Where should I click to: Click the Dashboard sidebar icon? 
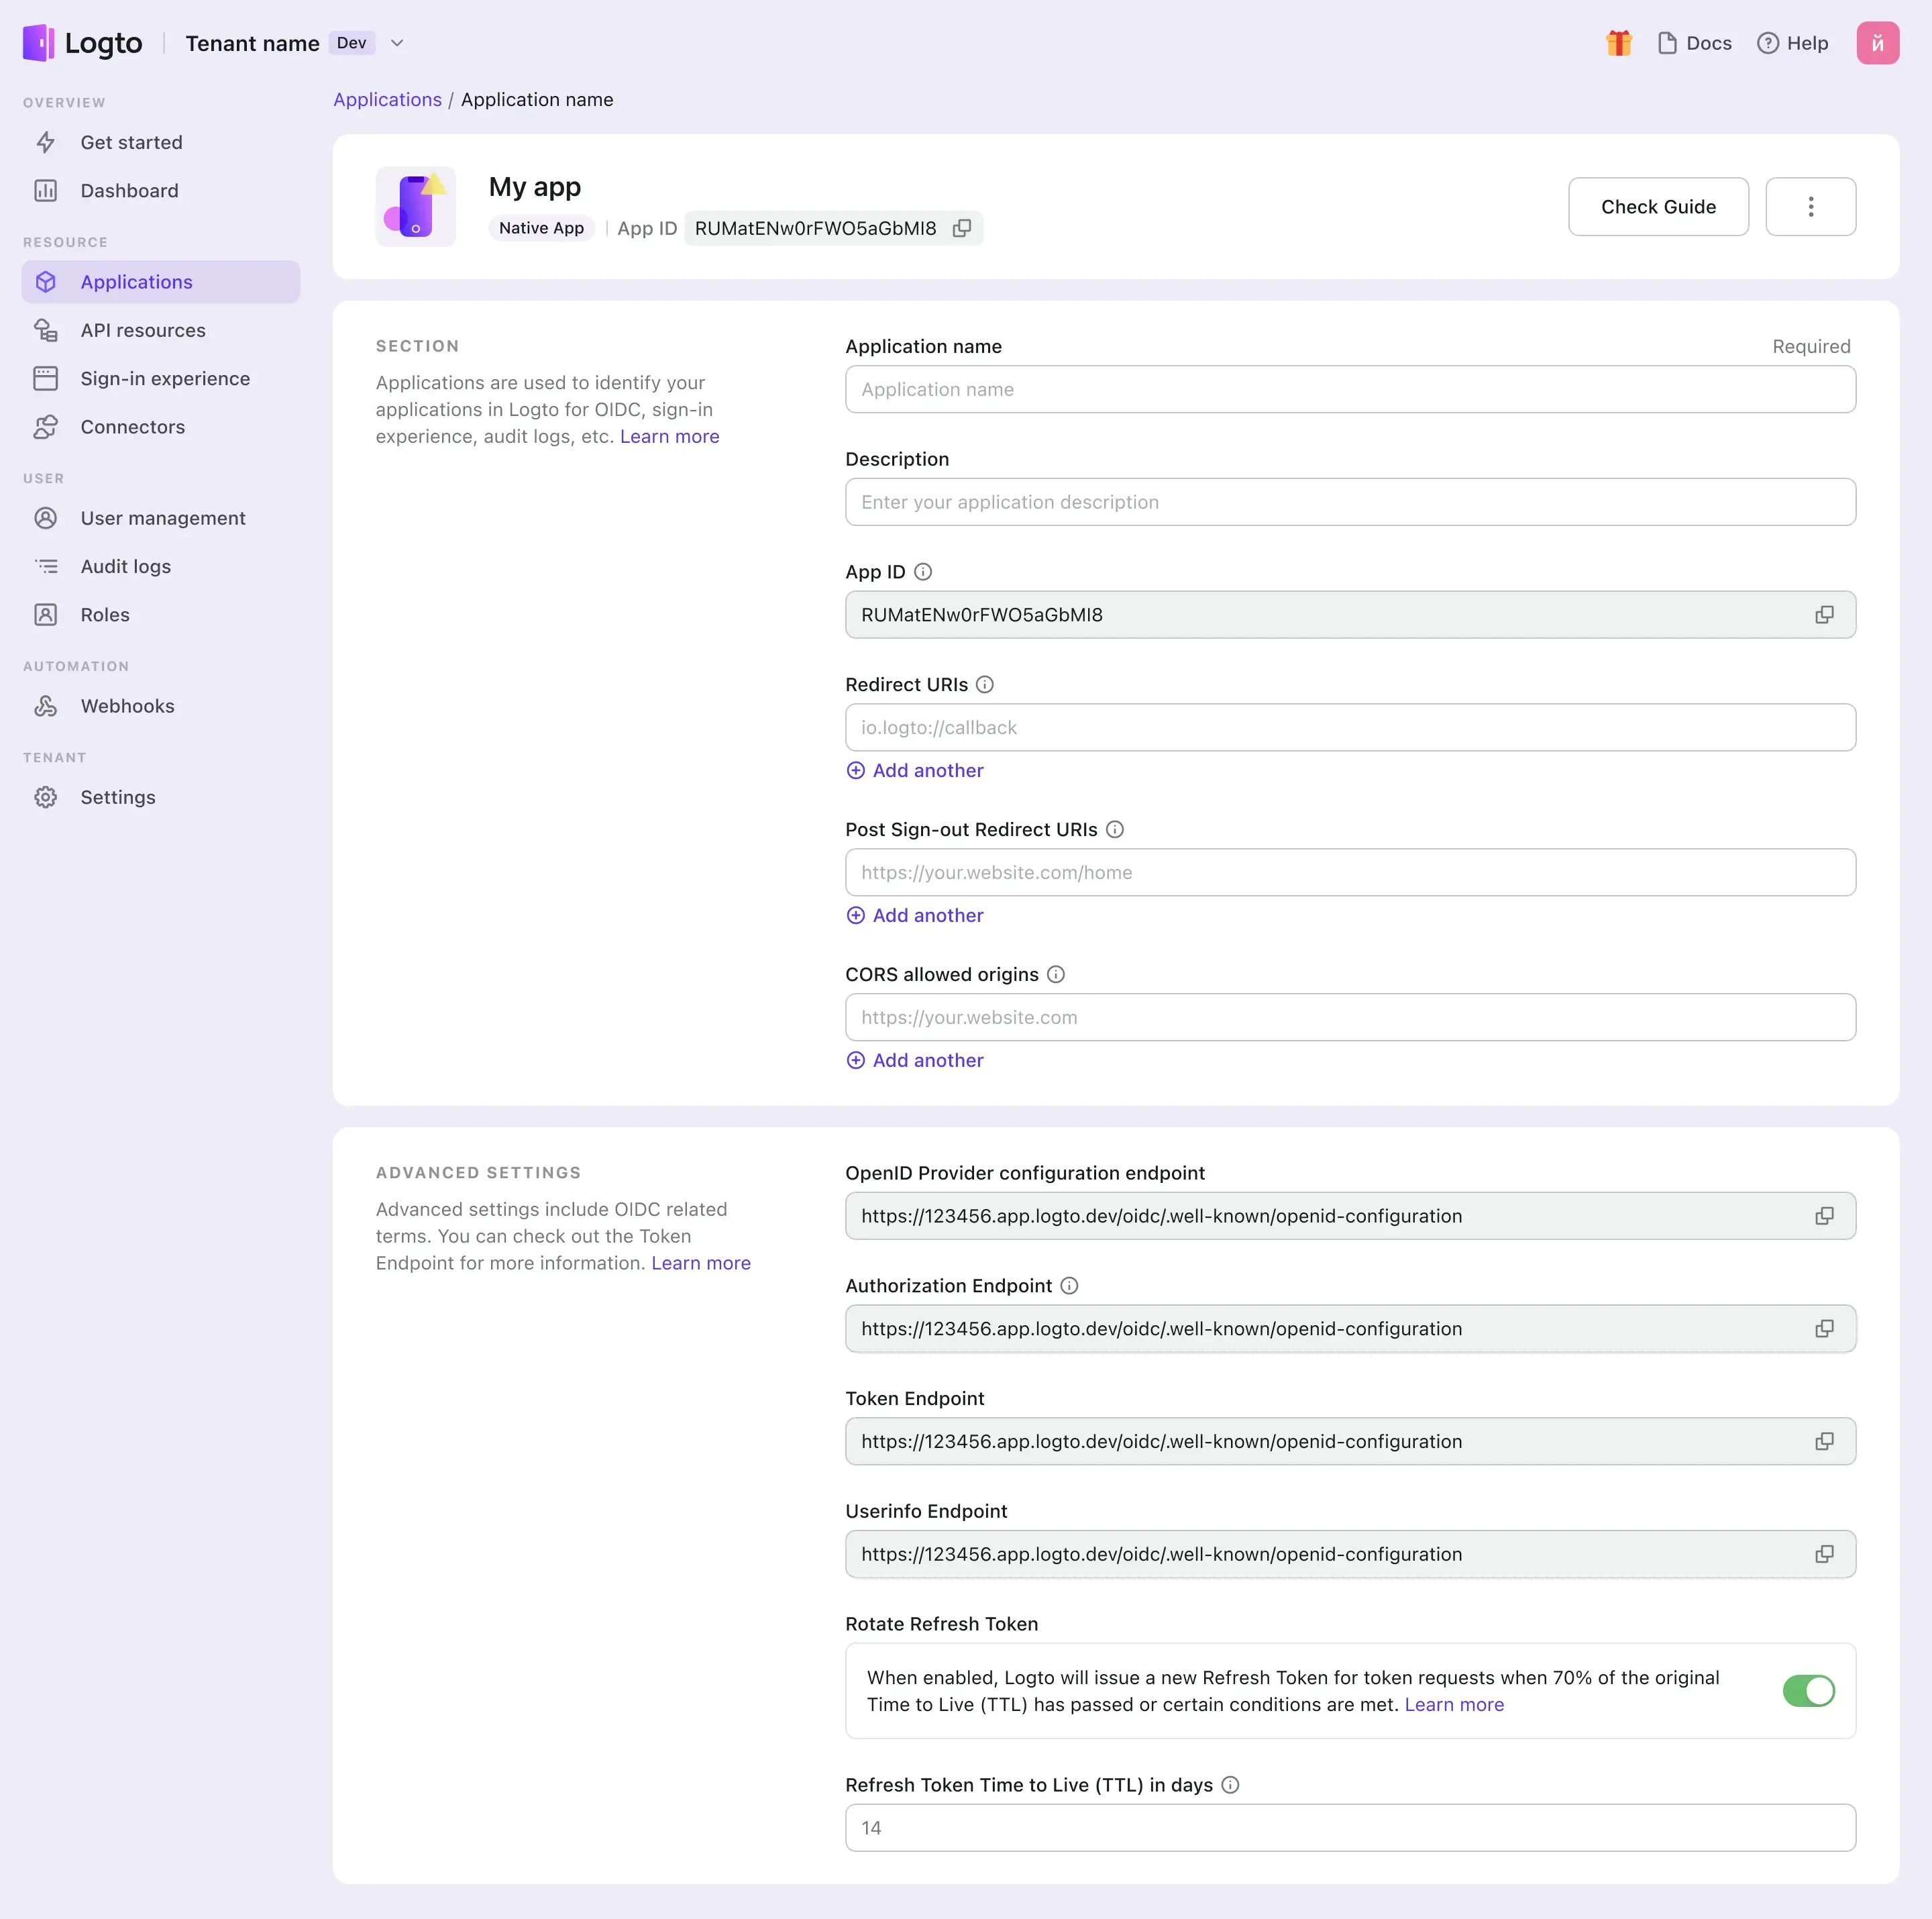pyautogui.click(x=49, y=188)
